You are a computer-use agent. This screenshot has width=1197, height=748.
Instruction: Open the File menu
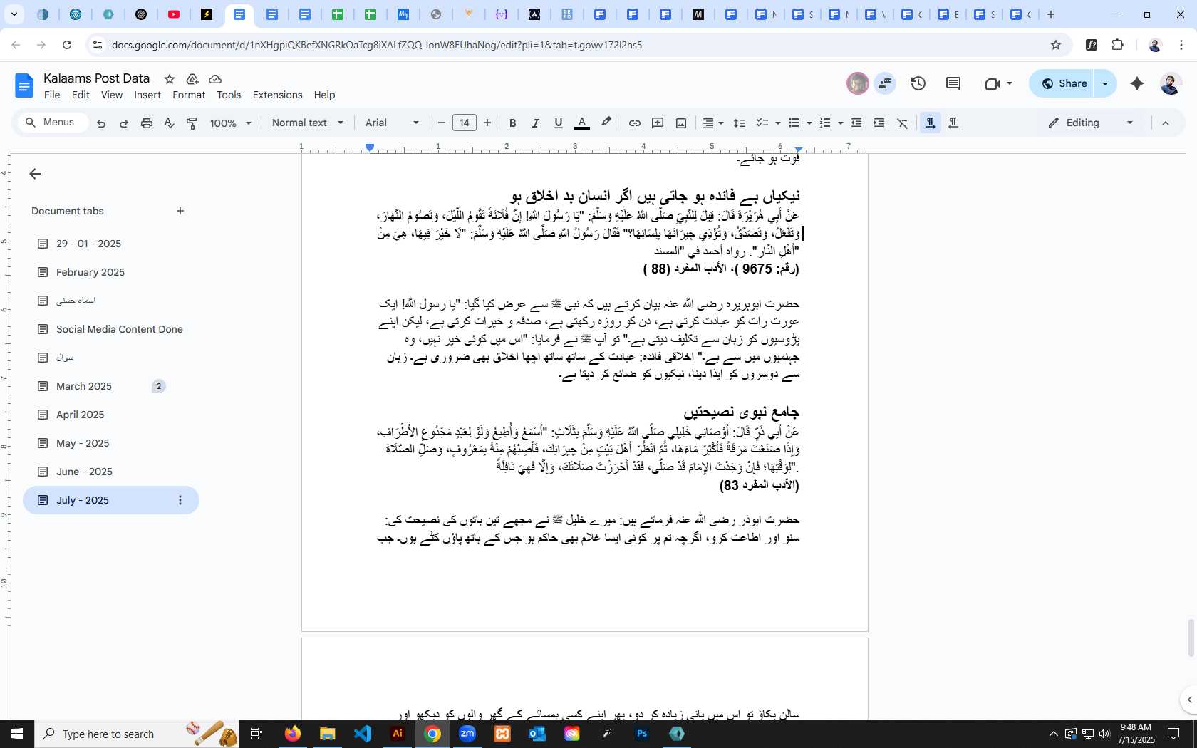click(52, 95)
